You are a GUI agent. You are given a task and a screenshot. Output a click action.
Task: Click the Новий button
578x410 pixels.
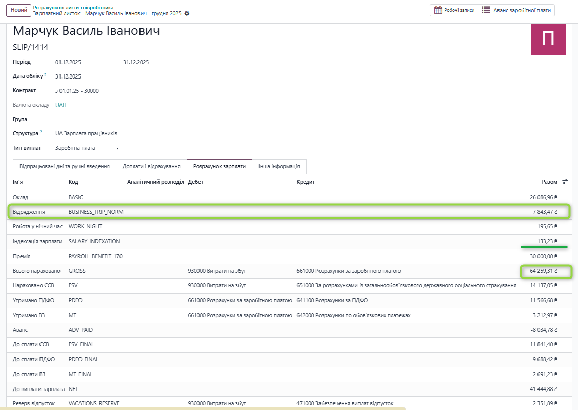click(x=18, y=10)
